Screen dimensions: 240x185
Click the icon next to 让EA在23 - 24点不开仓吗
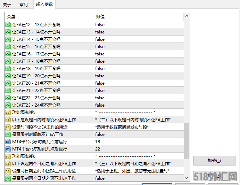point(8,105)
